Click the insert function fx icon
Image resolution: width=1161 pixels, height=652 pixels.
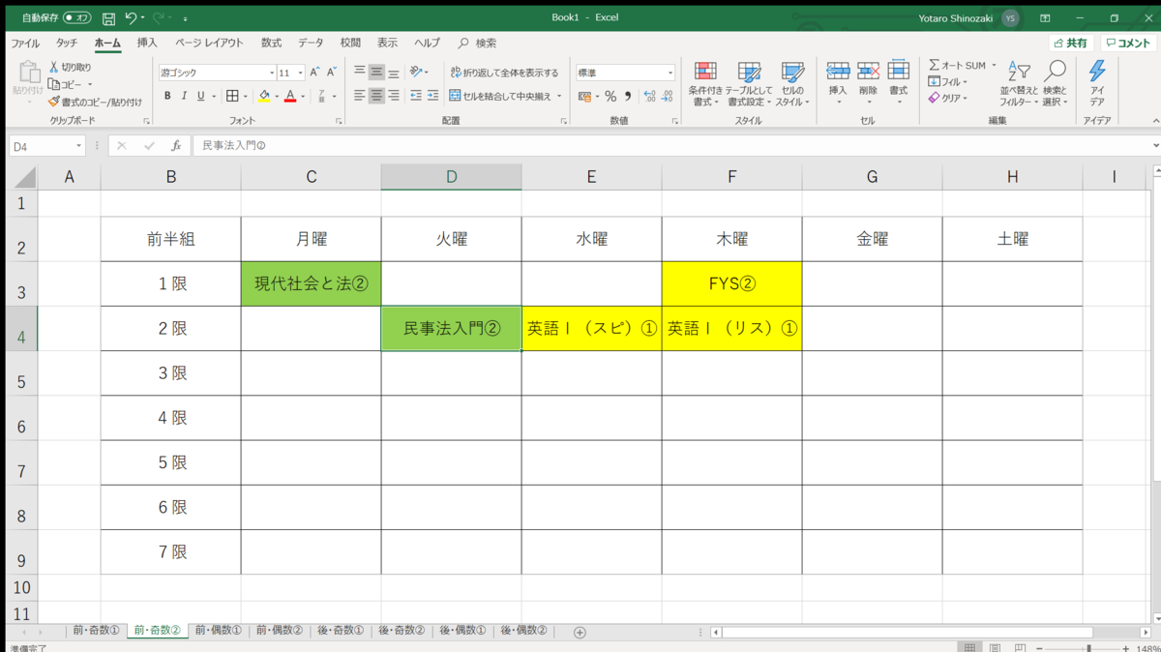(176, 146)
